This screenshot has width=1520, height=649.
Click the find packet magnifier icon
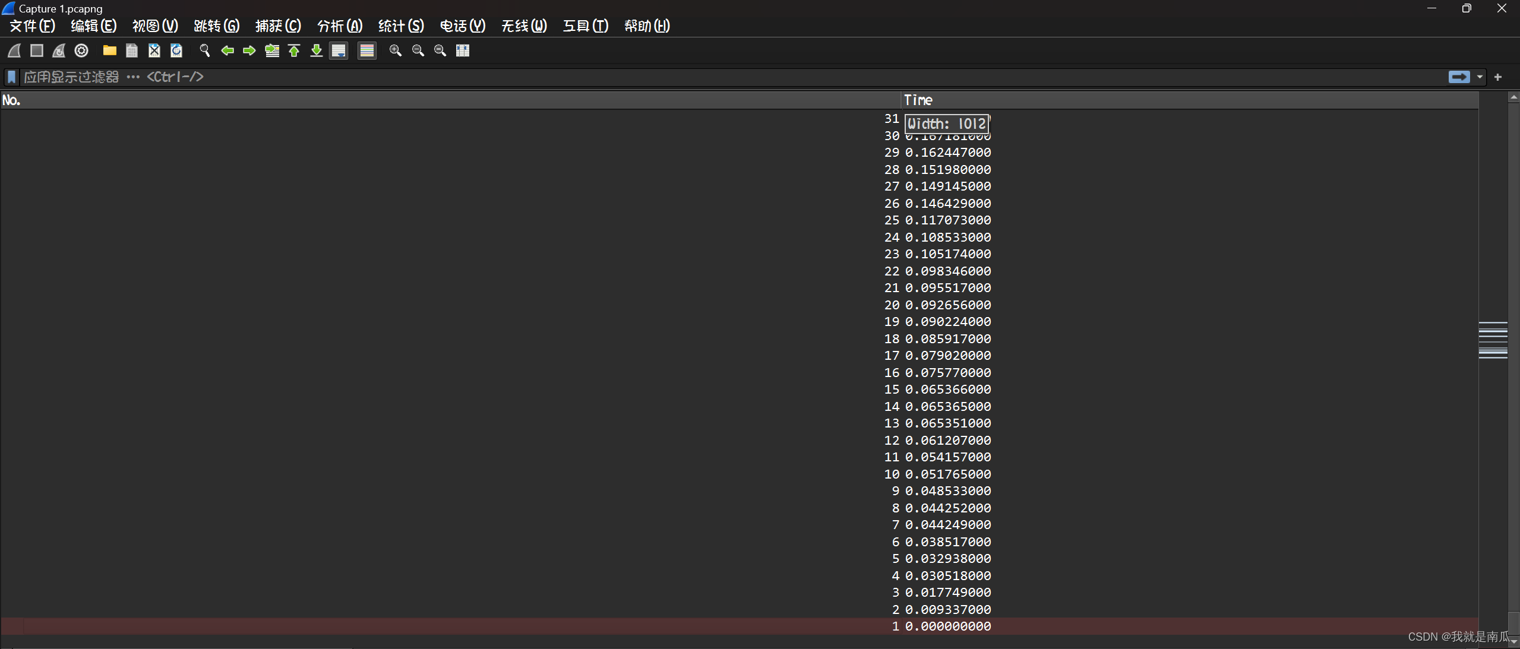coord(205,50)
